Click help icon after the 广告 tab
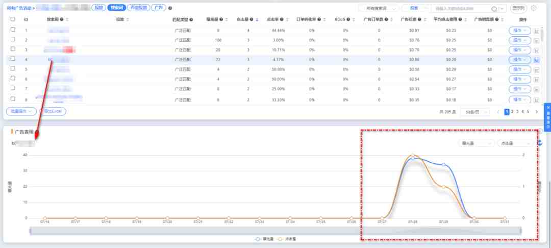This screenshot has width=551, height=248. click(170, 8)
